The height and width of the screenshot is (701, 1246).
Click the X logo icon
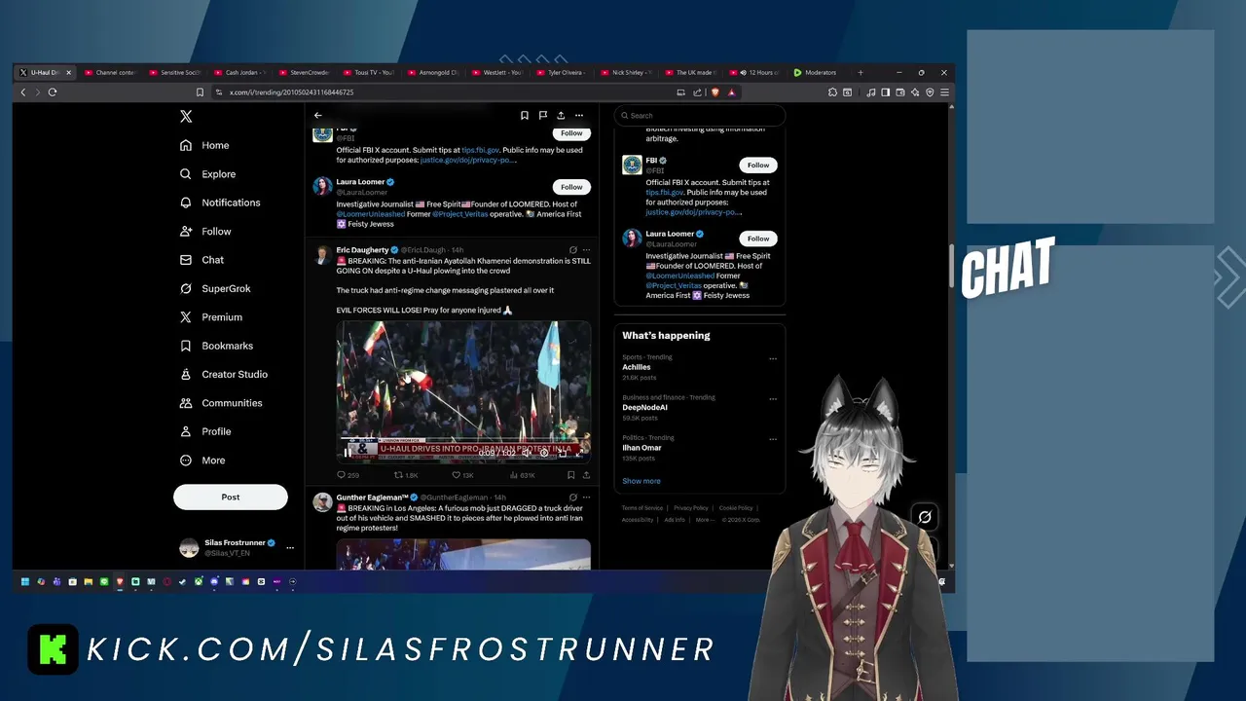coord(186,116)
